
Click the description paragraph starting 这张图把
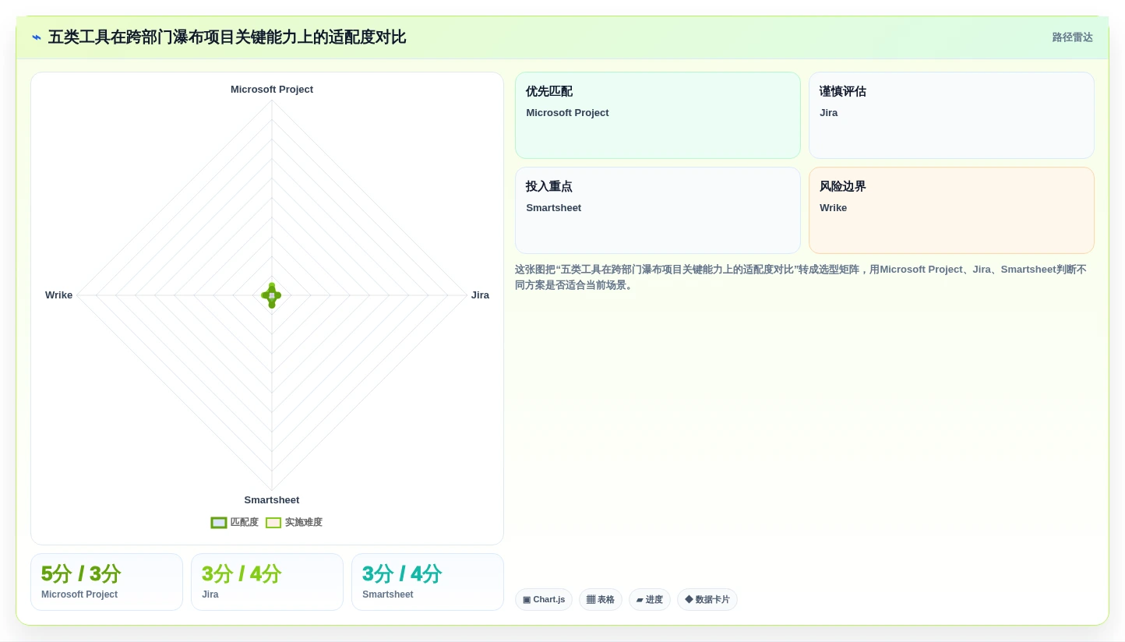click(x=801, y=277)
